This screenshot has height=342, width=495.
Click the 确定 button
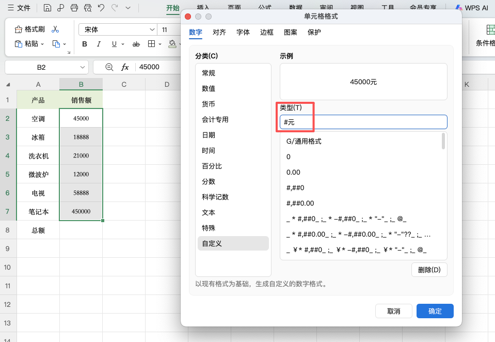[435, 311]
